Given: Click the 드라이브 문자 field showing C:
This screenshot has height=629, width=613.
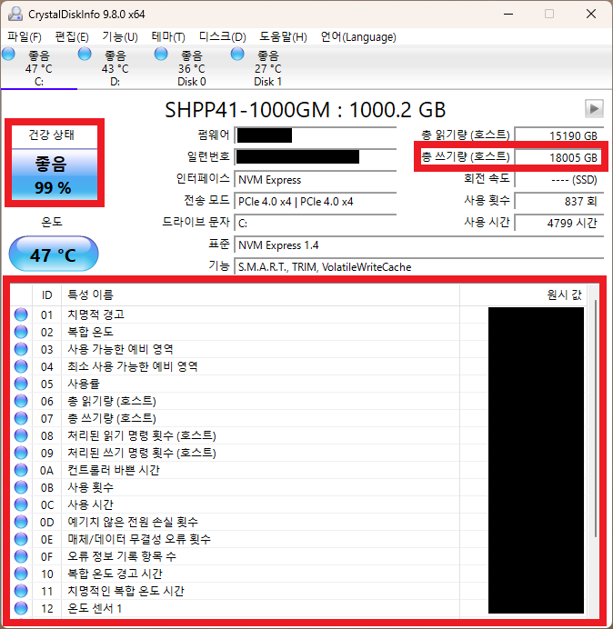Looking at the screenshot, I should (x=316, y=223).
